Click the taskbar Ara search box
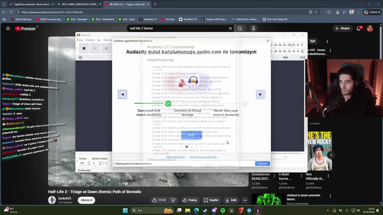This screenshot has width=383, height=215. click(x=152, y=211)
